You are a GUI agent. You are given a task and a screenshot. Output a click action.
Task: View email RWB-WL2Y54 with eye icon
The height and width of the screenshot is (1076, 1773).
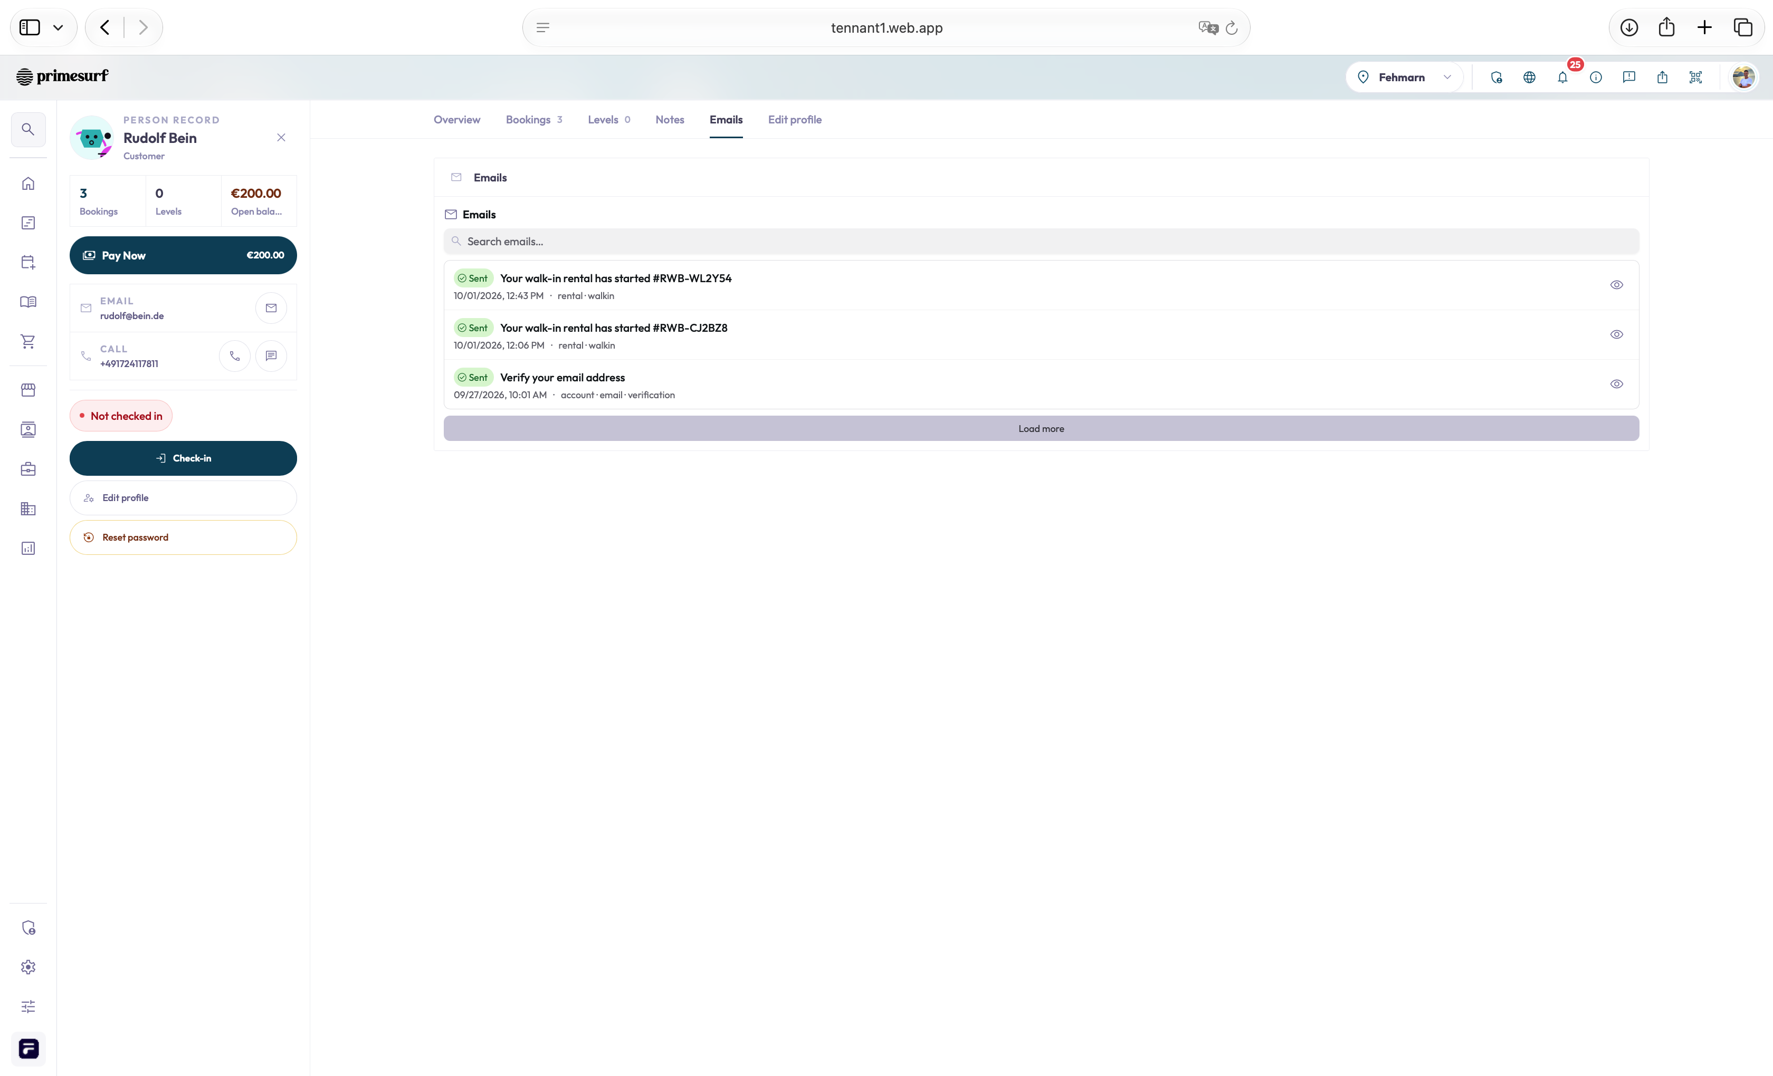[1617, 285]
